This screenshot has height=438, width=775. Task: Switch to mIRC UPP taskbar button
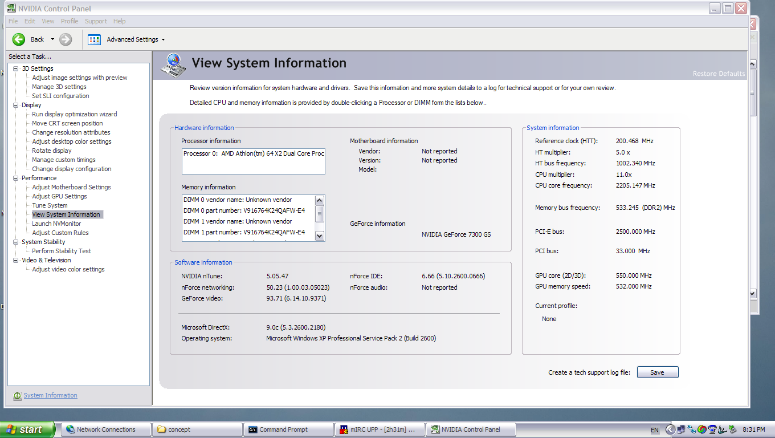[x=380, y=429]
